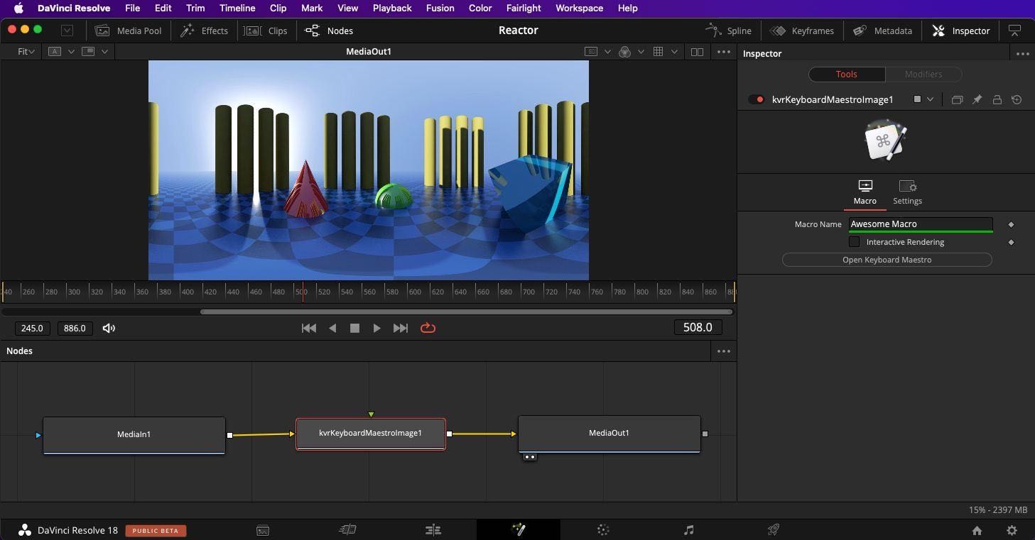Screen dimensions: 1035x540
Task: Toggle the A buffer viewer button
Action: coord(55,52)
